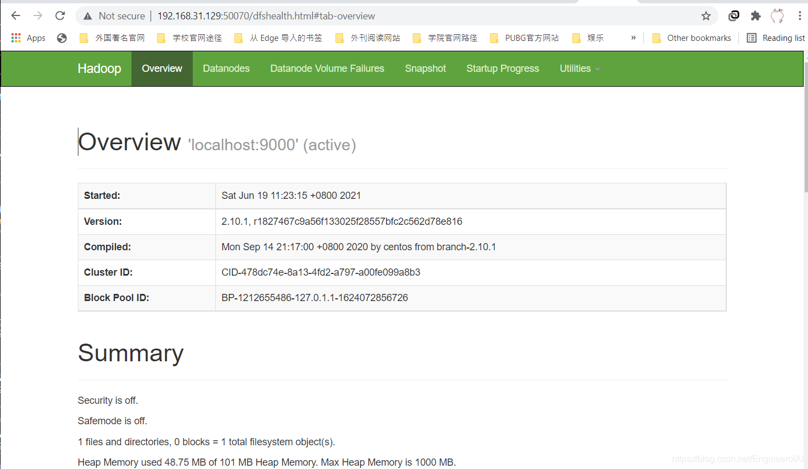Click the files and directories count line

click(x=207, y=442)
